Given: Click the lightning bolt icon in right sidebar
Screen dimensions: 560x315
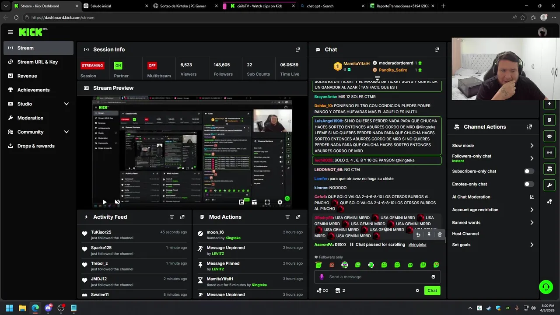Looking at the screenshot, I should click(x=549, y=104).
